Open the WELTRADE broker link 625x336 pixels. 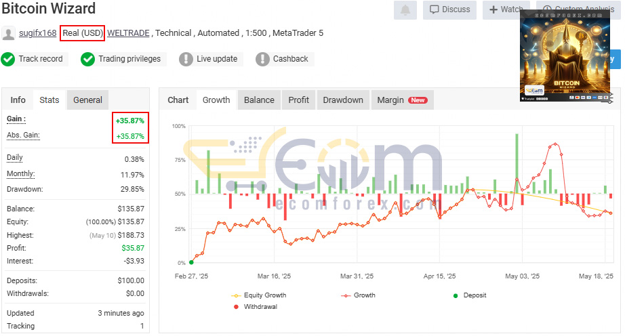[128, 33]
